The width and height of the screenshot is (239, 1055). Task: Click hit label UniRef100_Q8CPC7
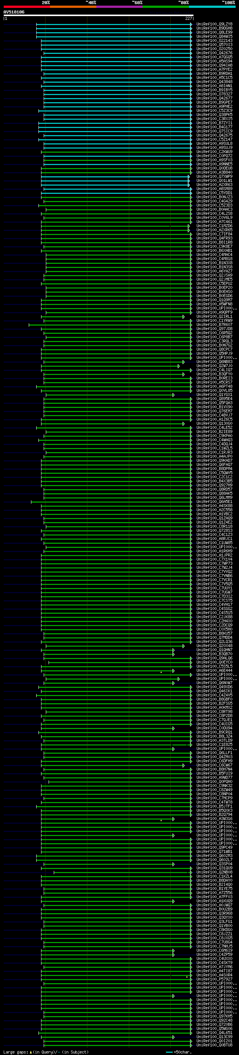[x=214, y=349]
